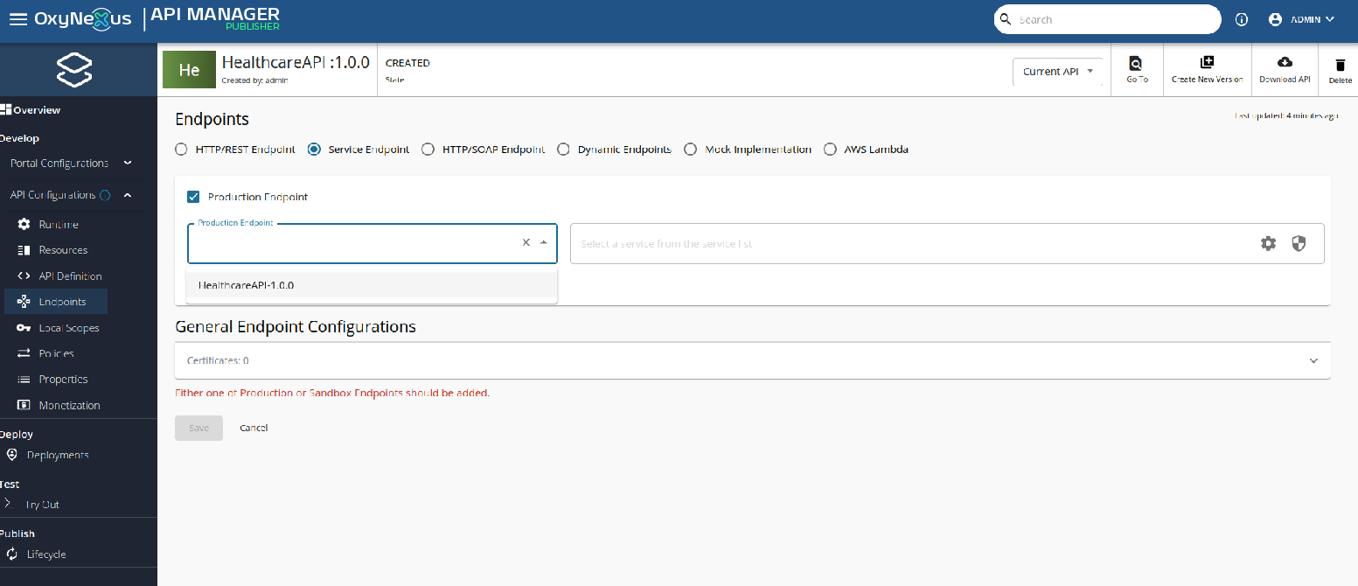This screenshot has height=586, width=1358.
Task: Choose HealthcareAPI-1.0.0 from the dropdown list
Action: 373,285
